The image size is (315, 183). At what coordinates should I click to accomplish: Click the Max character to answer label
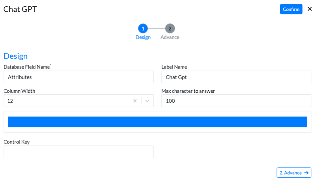188,91
